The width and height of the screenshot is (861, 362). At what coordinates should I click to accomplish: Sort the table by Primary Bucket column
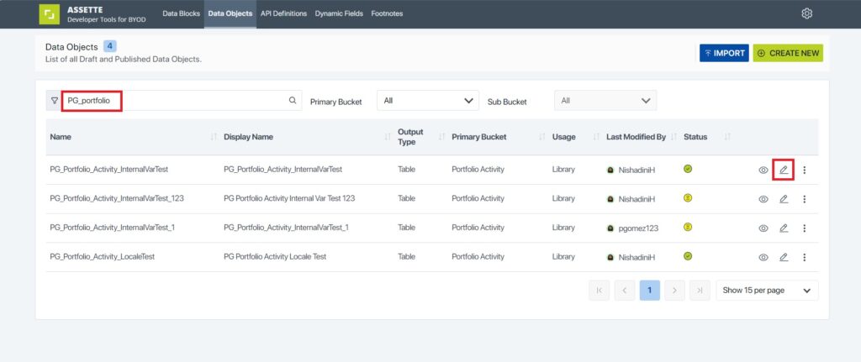tap(542, 137)
